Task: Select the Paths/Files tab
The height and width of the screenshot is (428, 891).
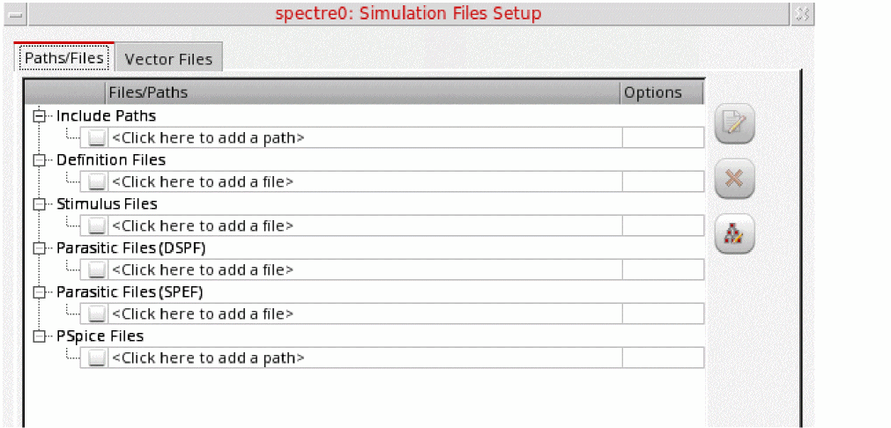Action: 64,58
